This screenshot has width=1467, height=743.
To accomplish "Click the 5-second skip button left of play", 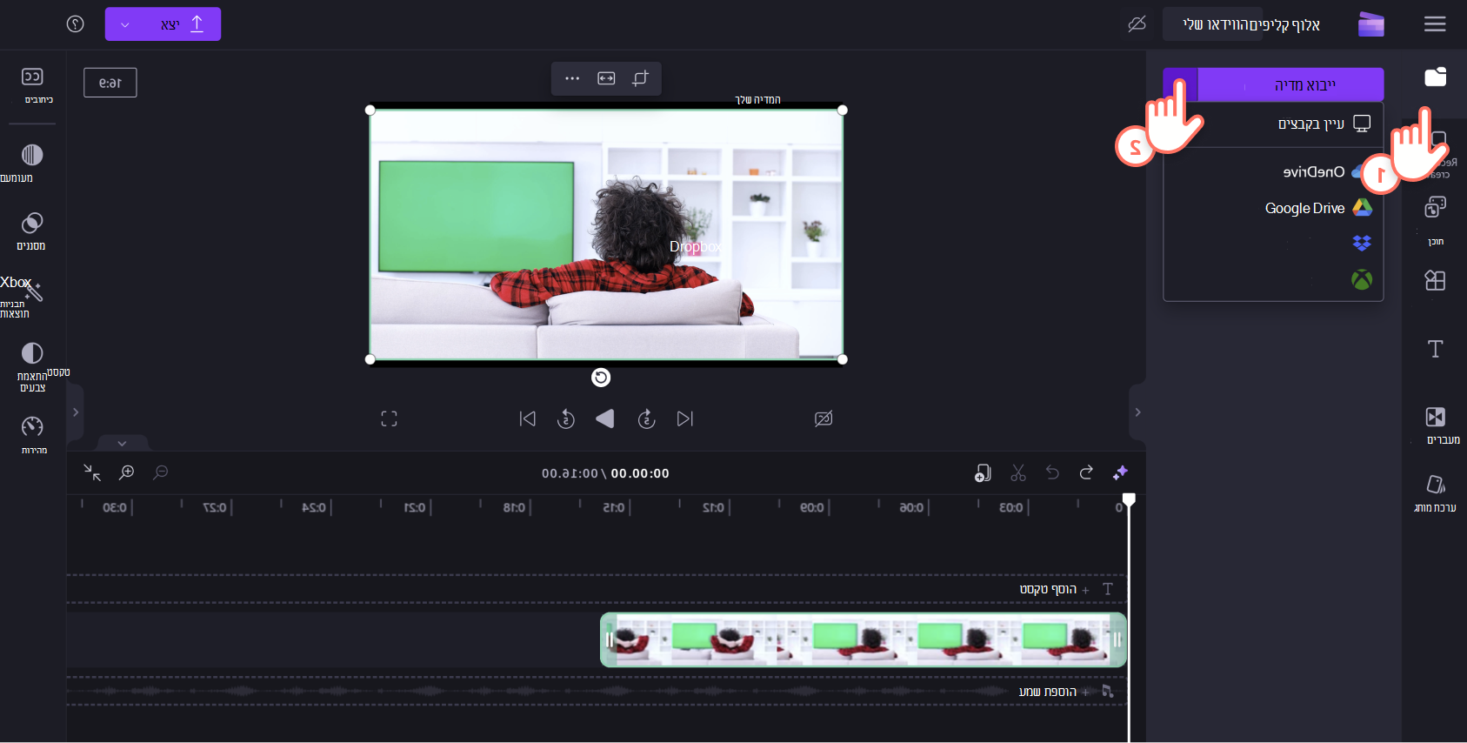I will 566,418.
